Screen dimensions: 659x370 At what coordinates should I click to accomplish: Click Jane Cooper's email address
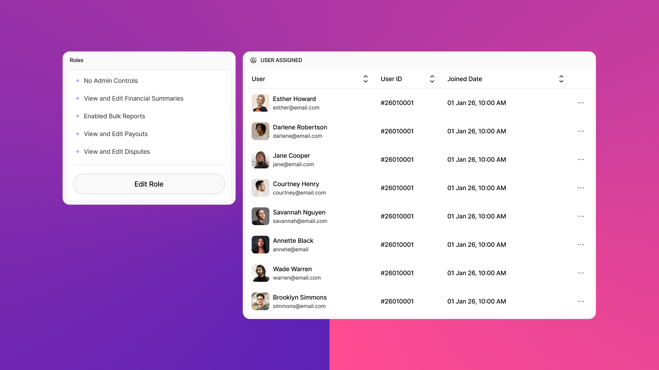pos(293,164)
